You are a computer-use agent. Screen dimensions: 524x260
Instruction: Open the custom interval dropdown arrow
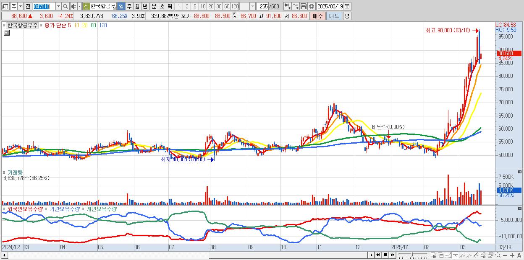(252, 6)
